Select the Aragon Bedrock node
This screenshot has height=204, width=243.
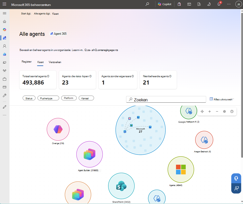204,140
